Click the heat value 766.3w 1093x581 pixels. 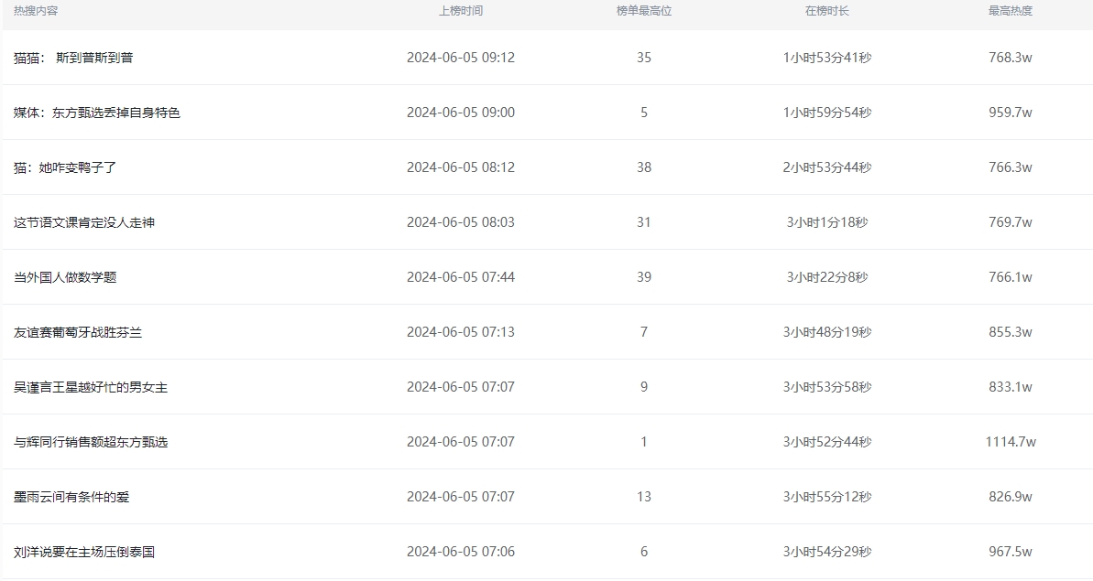tap(1011, 167)
